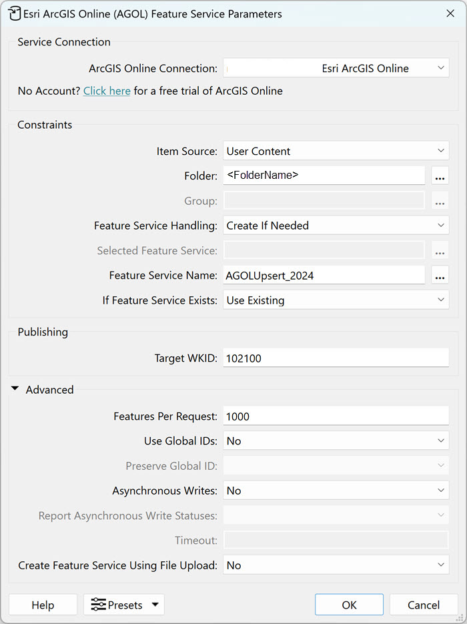Click the 'Feature Service Handling:' label
The image size is (467, 624).
[x=155, y=226]
